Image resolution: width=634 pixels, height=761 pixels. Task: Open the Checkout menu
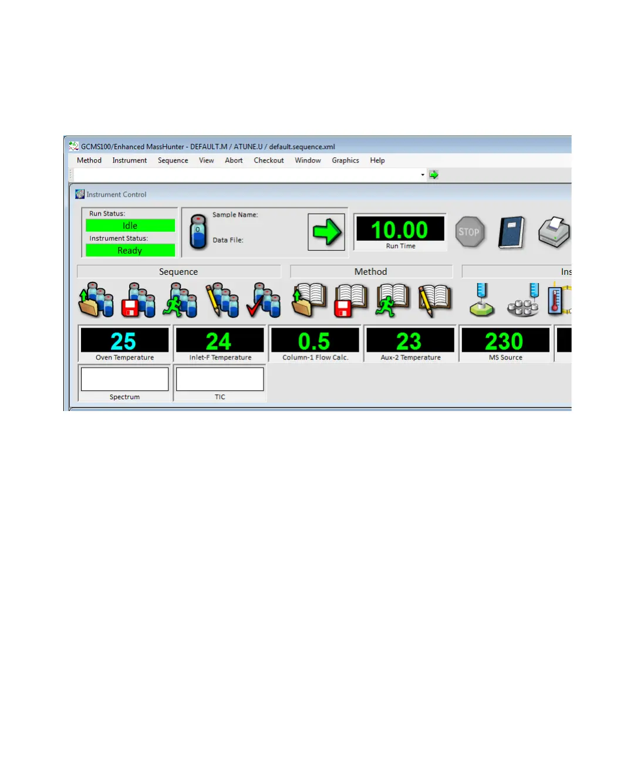tap(269, 160)
